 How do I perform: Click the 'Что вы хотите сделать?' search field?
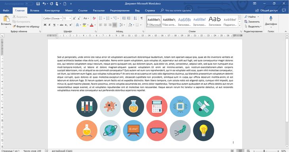tap(177, 11)
